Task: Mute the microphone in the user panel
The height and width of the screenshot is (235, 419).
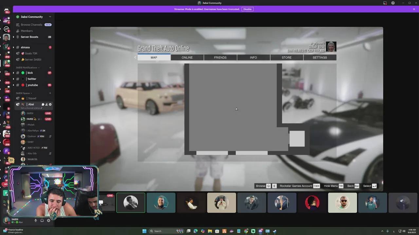Action: pos(36,220)
